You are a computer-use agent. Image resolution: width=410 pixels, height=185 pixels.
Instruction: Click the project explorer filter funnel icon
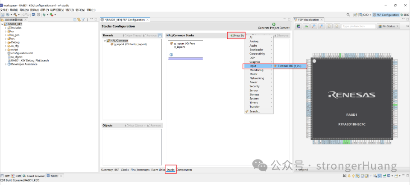[x=83, y=20]
